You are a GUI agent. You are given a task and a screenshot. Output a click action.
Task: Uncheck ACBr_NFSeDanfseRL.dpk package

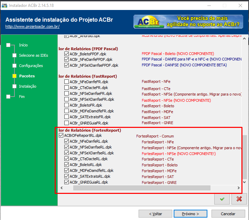point(66,147)
